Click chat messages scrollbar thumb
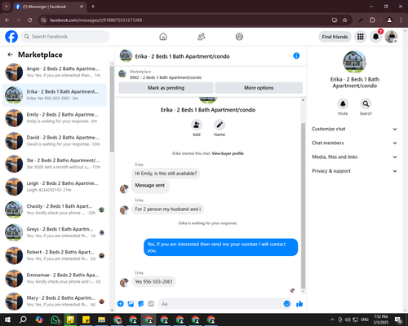 tap(303, 205)
